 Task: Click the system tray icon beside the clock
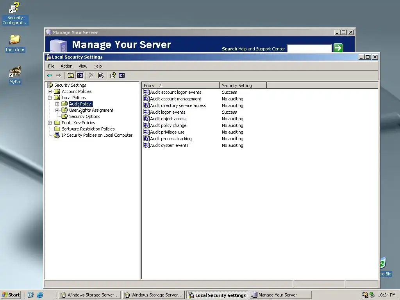click(372, 295)
